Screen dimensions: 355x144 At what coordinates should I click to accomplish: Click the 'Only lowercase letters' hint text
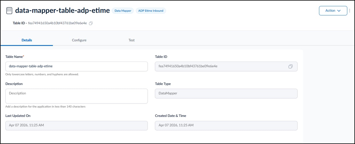[42, 74]
